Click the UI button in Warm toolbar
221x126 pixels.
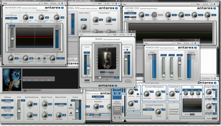pos(128,35)
